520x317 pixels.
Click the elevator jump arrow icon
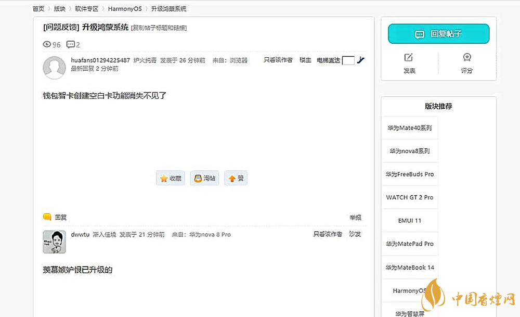361,60
